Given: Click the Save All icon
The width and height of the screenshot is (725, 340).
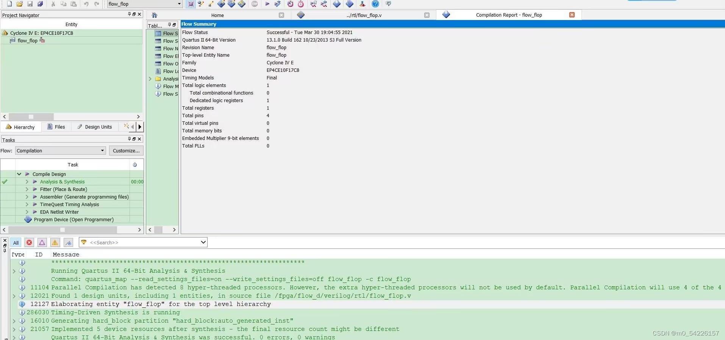Looking at the screenshot, I should 40,4.
